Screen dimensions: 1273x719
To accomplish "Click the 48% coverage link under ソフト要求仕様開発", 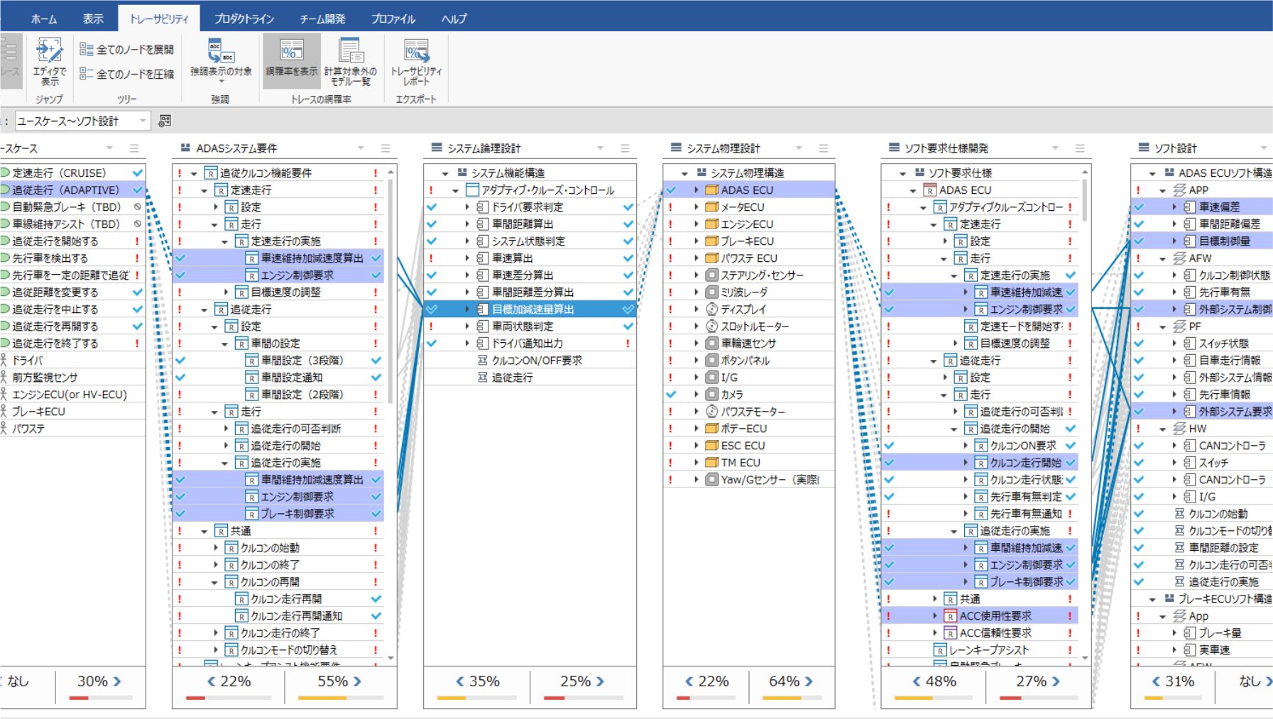I will (934, 681).
